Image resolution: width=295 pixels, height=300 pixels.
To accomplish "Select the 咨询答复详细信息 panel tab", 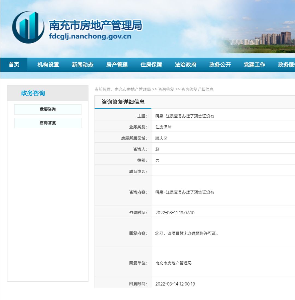I will point(123,102).
